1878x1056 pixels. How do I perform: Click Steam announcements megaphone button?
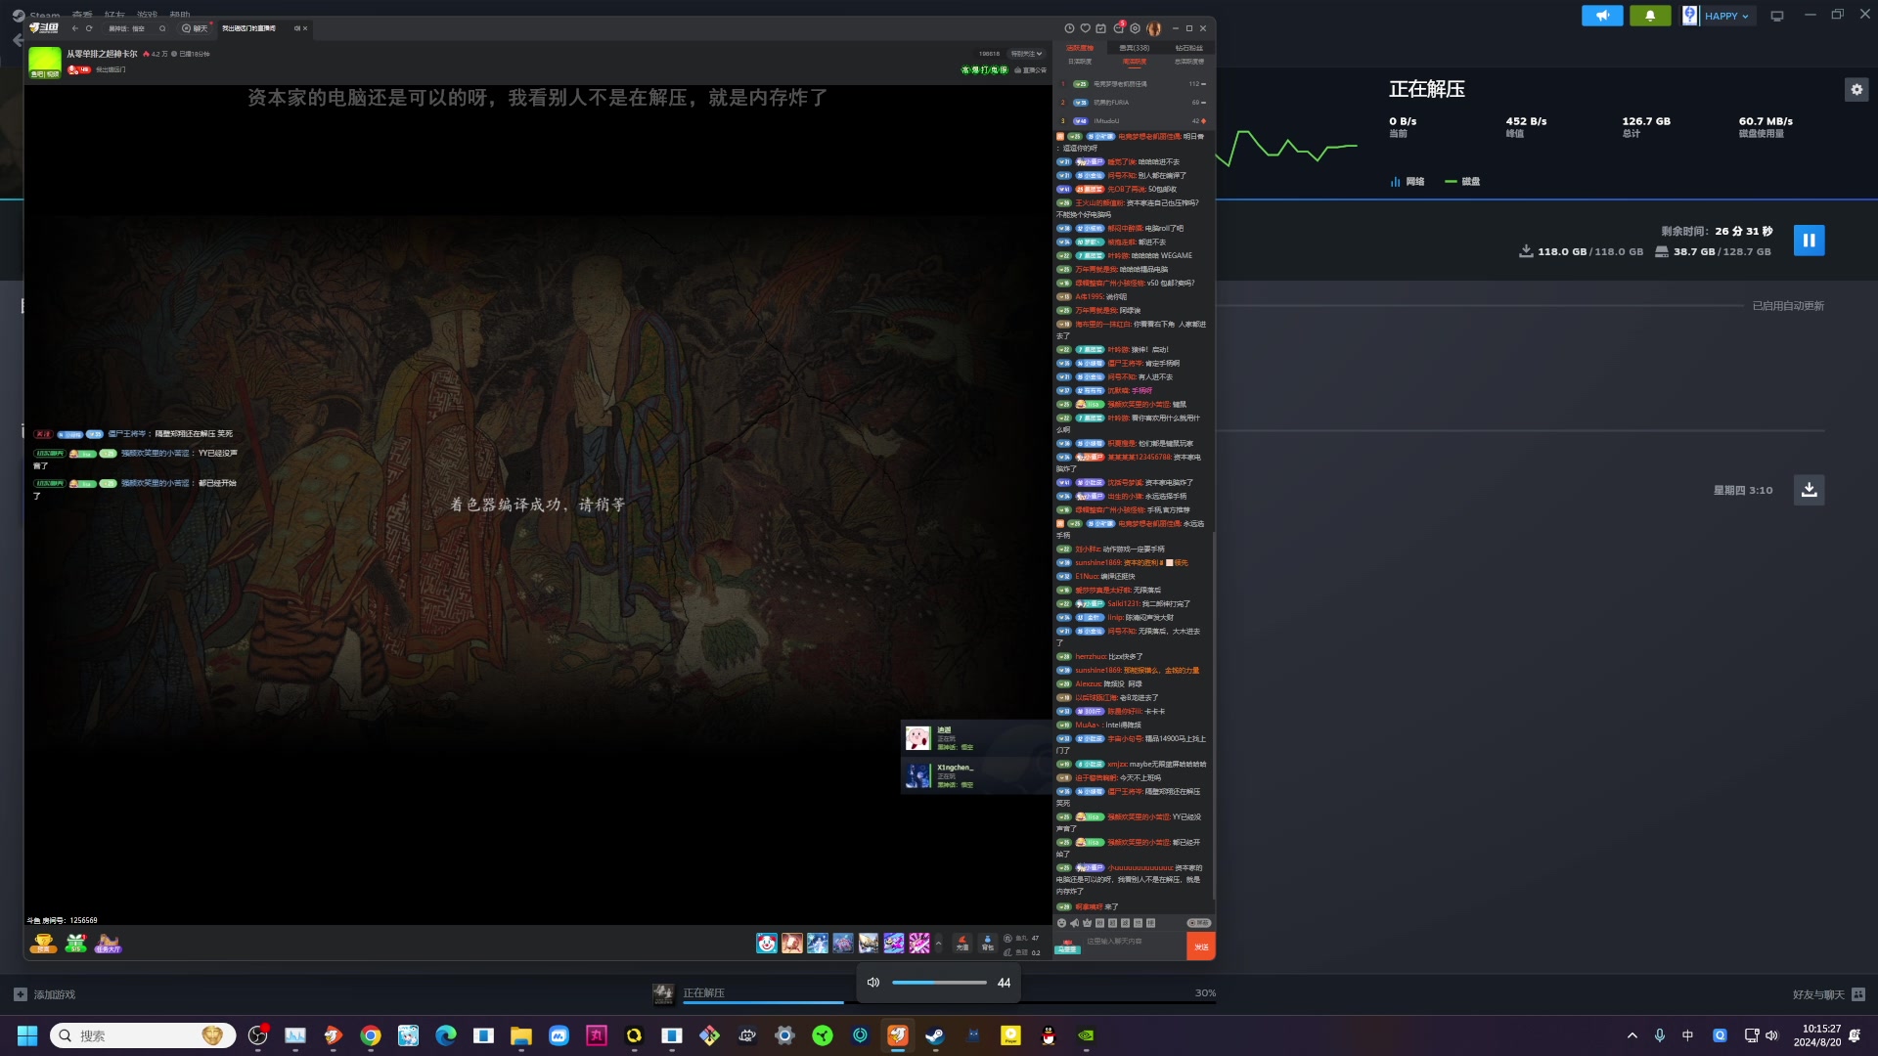point(1602,16)
